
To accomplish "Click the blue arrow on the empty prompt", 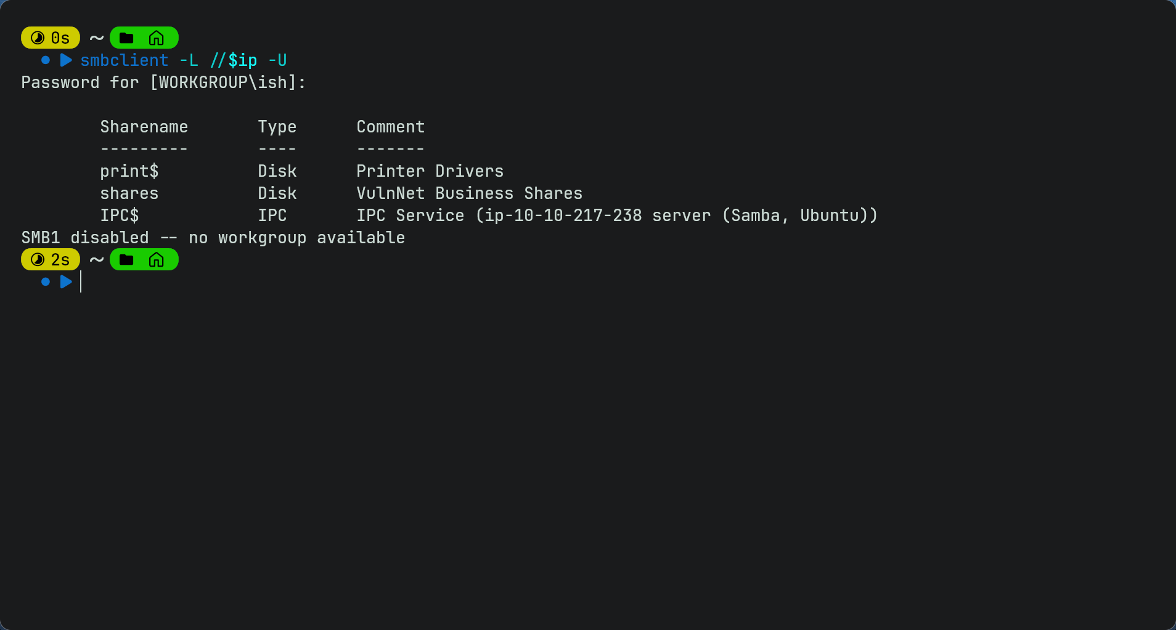I will (x=66, y=282).
